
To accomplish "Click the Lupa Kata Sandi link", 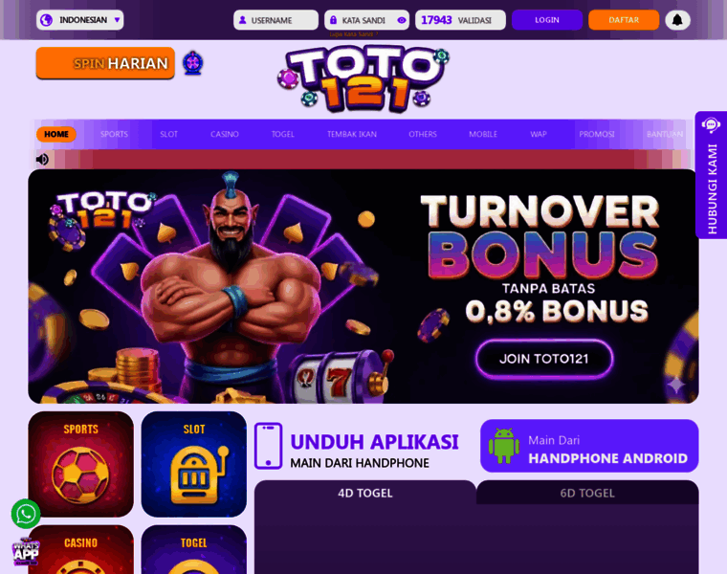I will click(354, 34).
